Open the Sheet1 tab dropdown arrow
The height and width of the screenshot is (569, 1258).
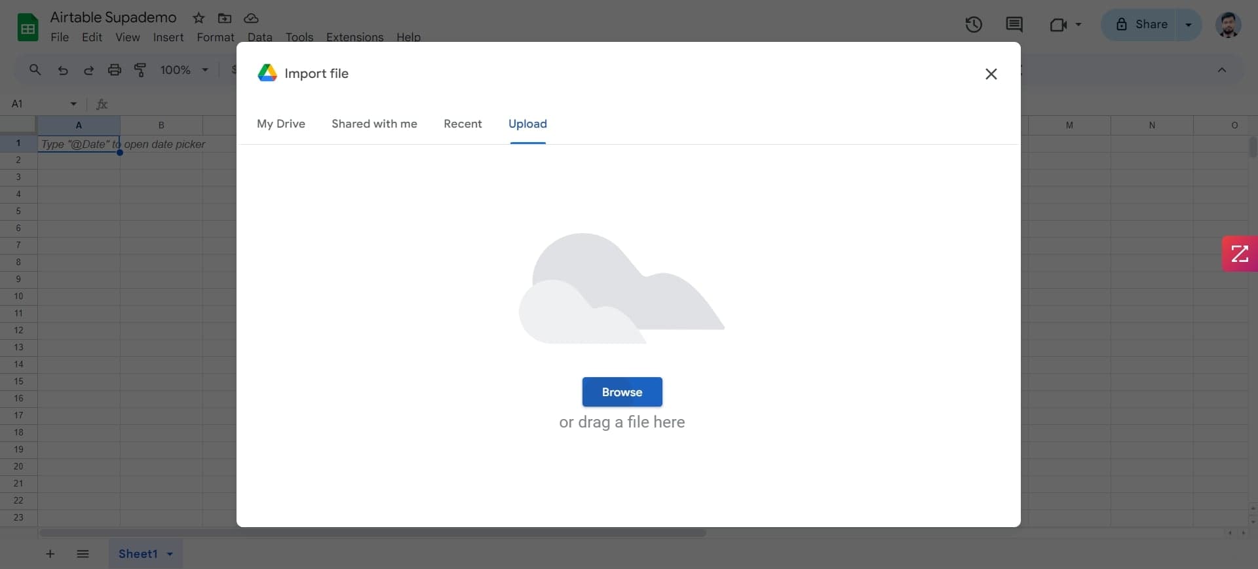(170, 554)
